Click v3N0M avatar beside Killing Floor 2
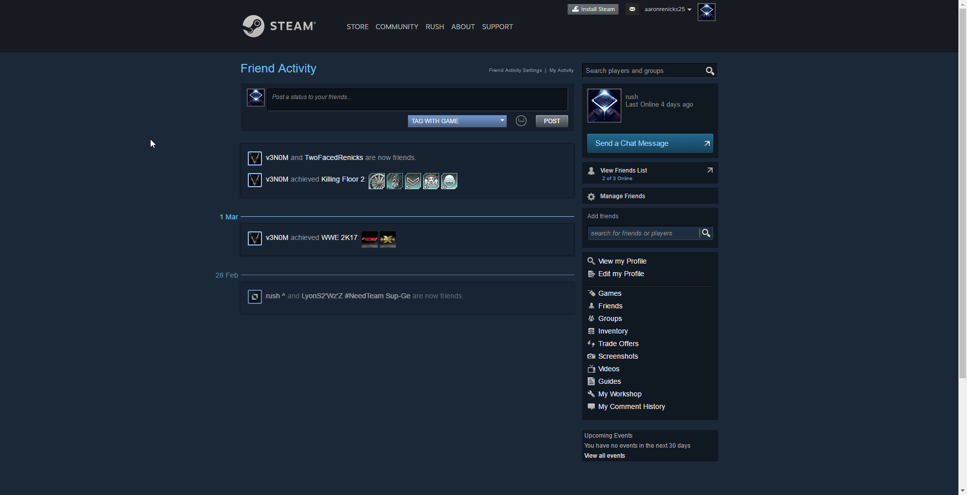967x495 pixels. click(x=255, y=180)
